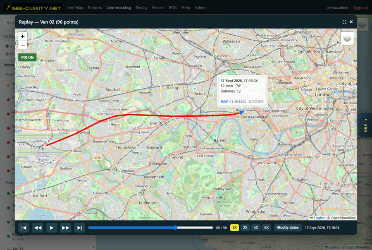This screenshot has width=372, height=250.
Task: Click the Modify dates button
Action: (x=288, y=228)
